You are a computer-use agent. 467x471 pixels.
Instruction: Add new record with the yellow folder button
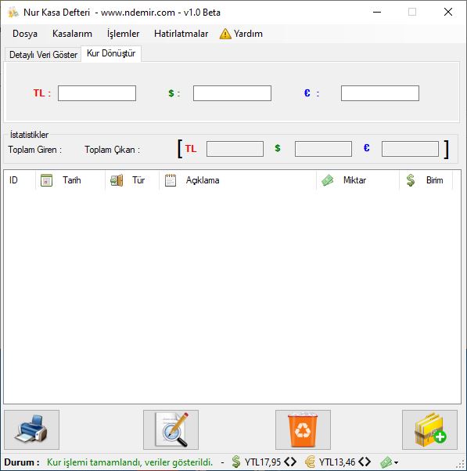429,429
